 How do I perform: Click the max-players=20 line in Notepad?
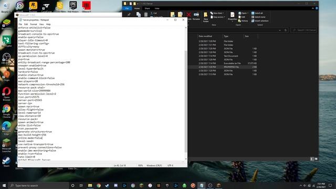pos(28,81)
